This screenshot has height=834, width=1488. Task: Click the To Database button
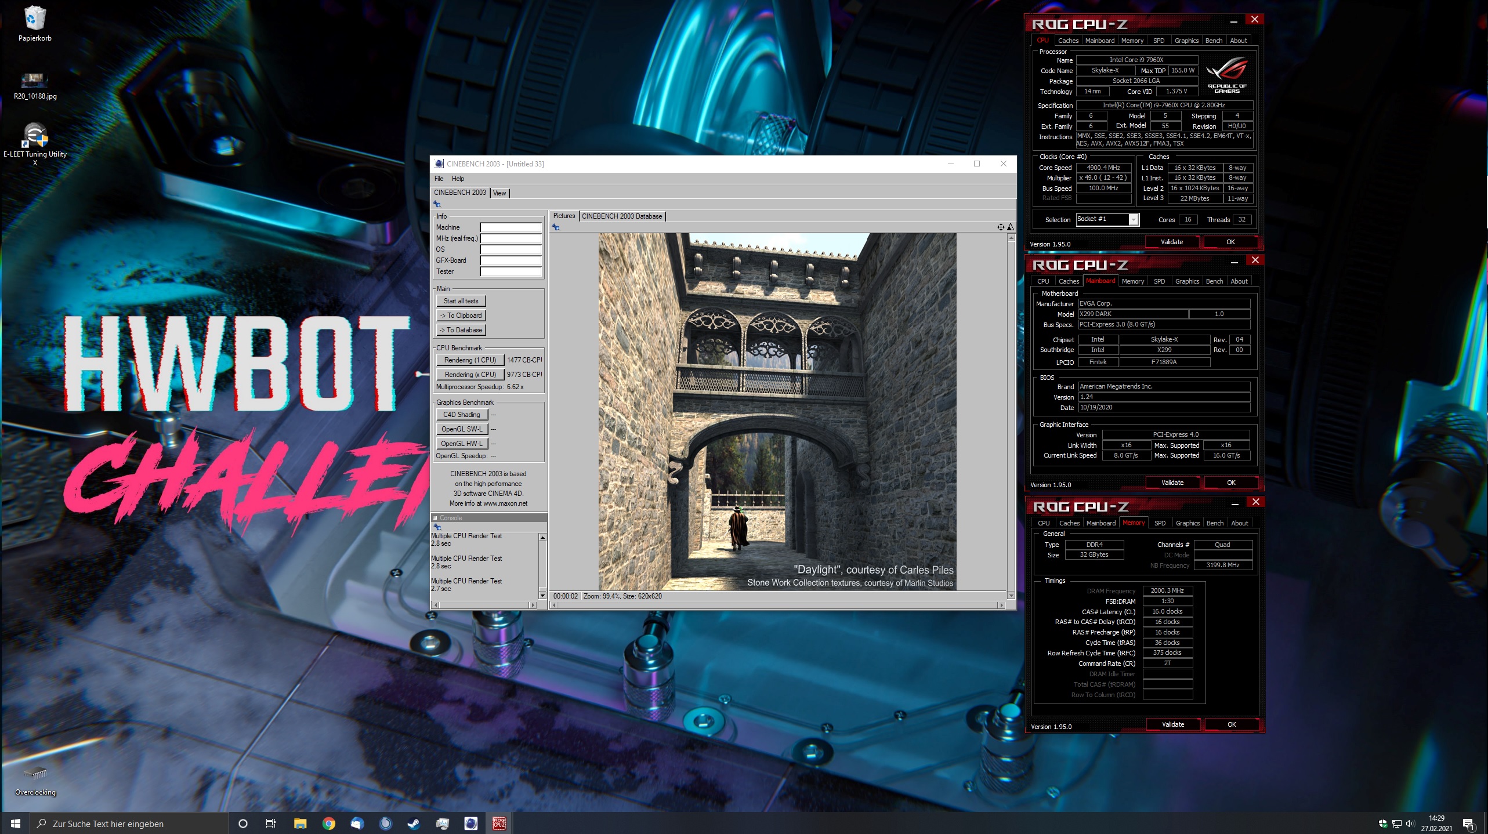pos(461,330)
